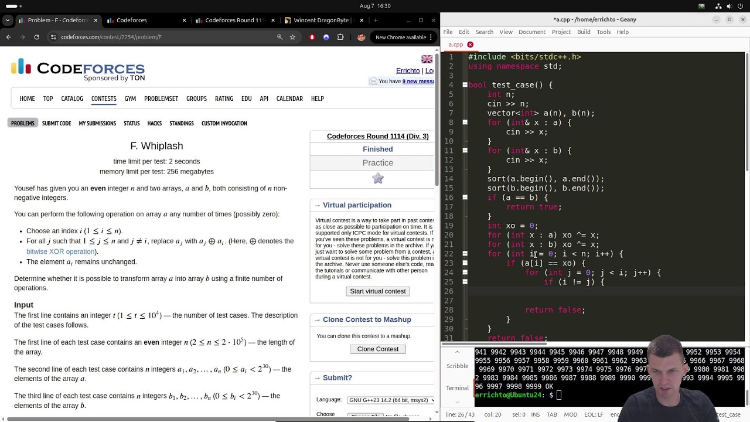Open the File menu in Geany
Viewport: 750px width, 422px height.
(x=448, y=32)
